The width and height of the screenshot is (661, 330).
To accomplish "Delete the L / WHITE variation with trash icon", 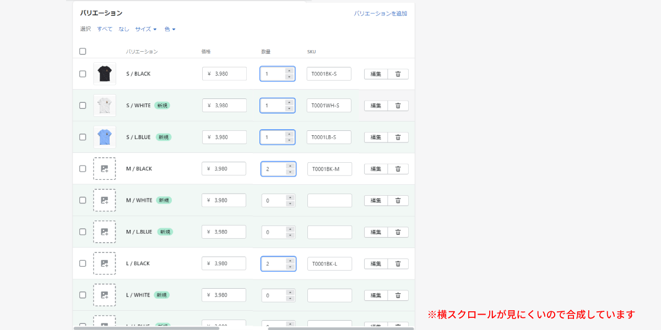I will coord(398,295).
